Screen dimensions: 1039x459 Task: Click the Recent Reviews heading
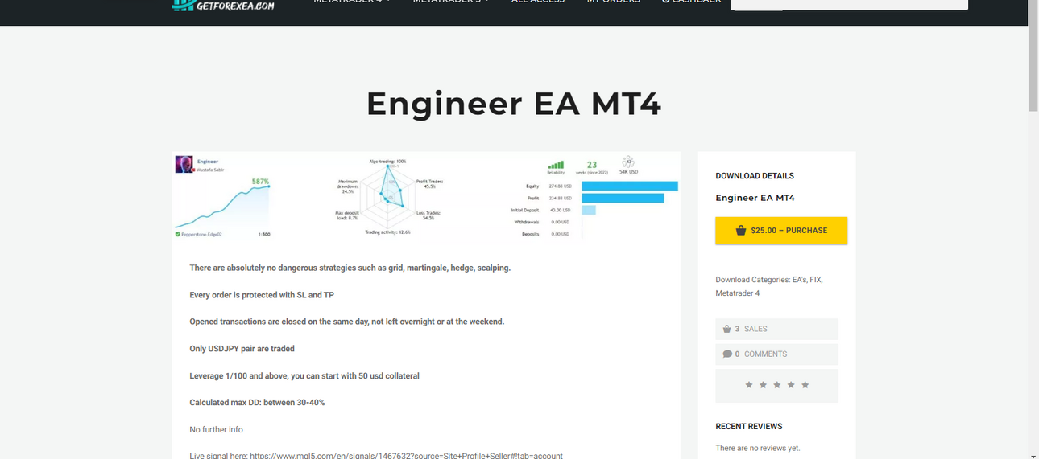(749, 427)
